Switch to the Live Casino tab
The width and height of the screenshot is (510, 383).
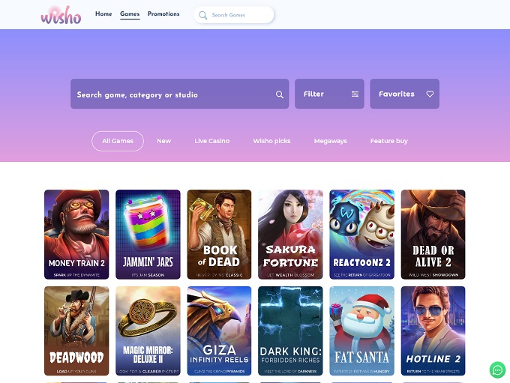[212, 141]
